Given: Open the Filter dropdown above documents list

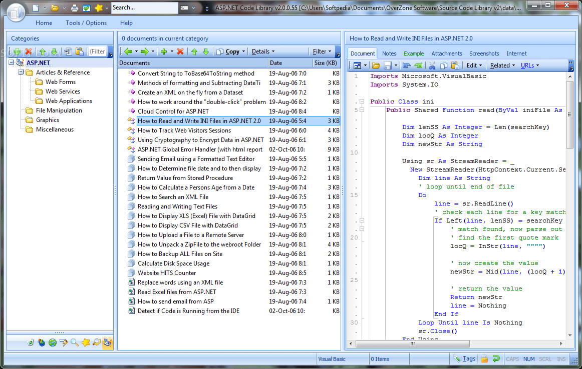Looking at the screenshot, I should 322,51.
